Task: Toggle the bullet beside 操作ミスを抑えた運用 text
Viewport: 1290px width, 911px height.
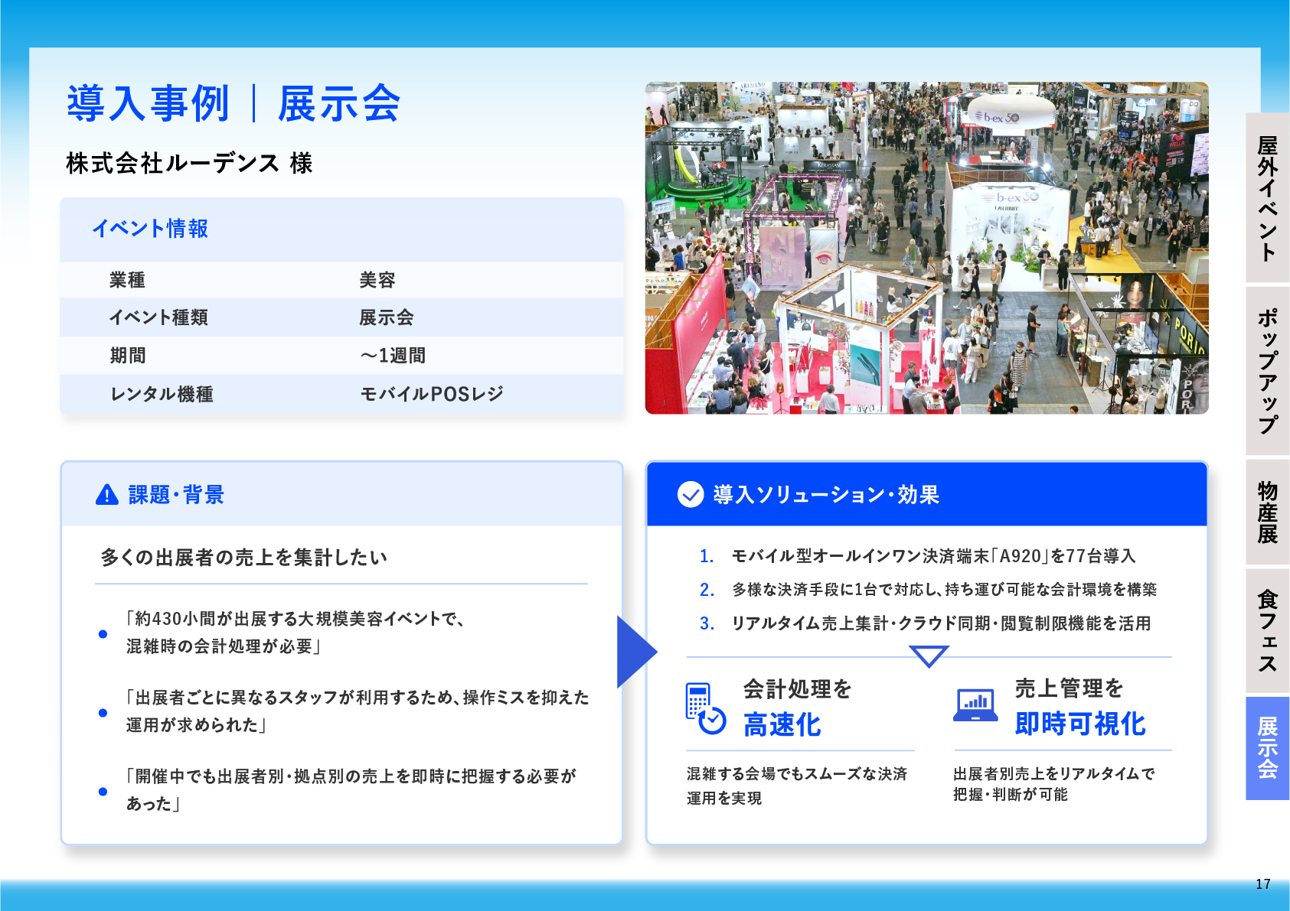Action: pos(102,714)
